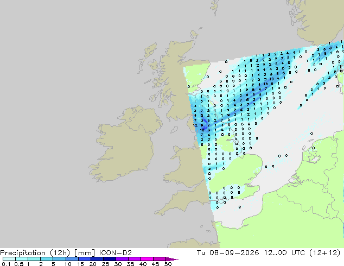Click the Precipitation (12h) title text
The width and height of the screenshot is (344, 266).
[x=35, y=253]
